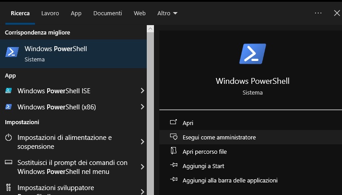Click the Windows PowerShell ISE icon
This screenshot has height=195, width=342.
tap(9, 91)
